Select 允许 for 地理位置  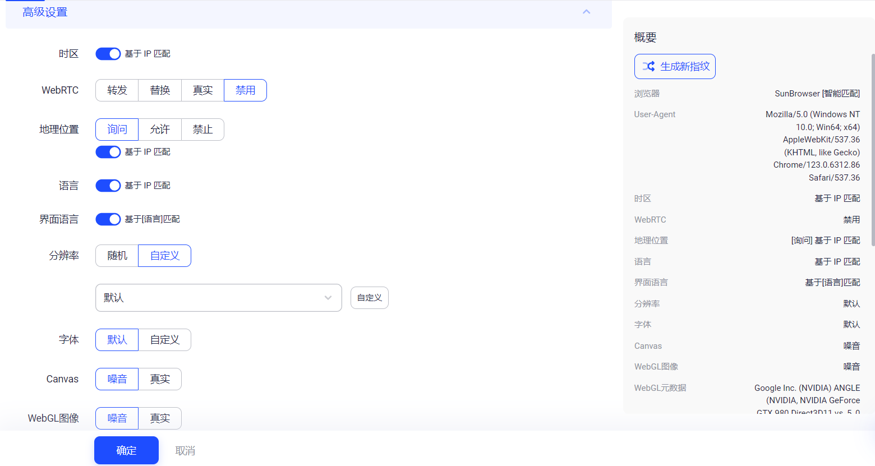pyautogui.click(x=160, y=130)
